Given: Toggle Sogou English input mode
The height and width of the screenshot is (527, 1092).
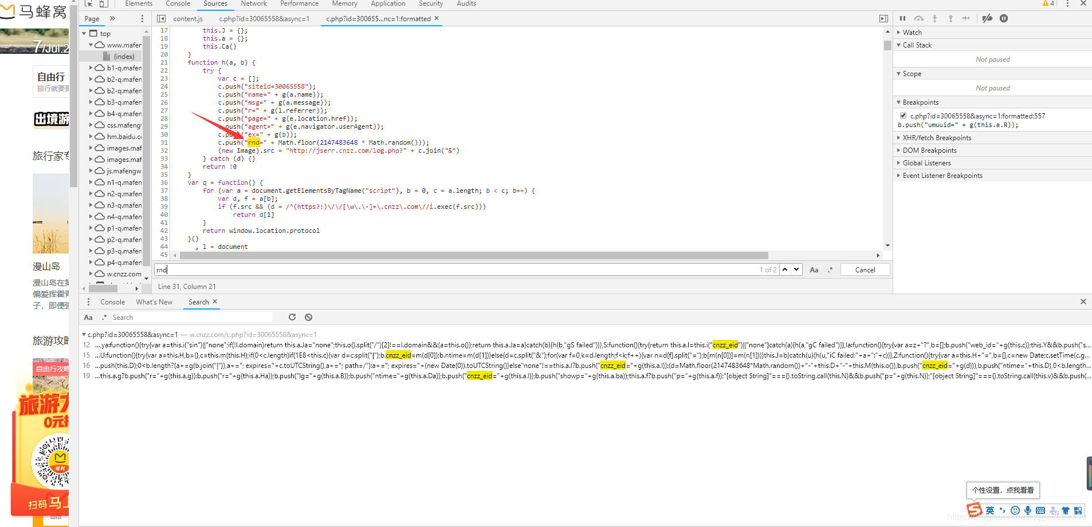Looking at the screenshot, I should tap(990, 510).
